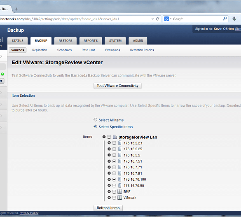Open URL history dropdown arrow

point(152,19)
